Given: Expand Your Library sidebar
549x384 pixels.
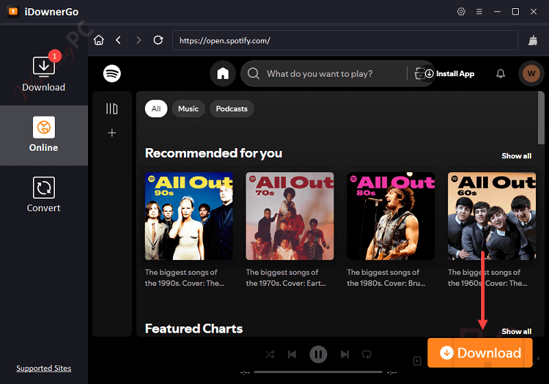Looking at the screenshot, I should point(112,108).
